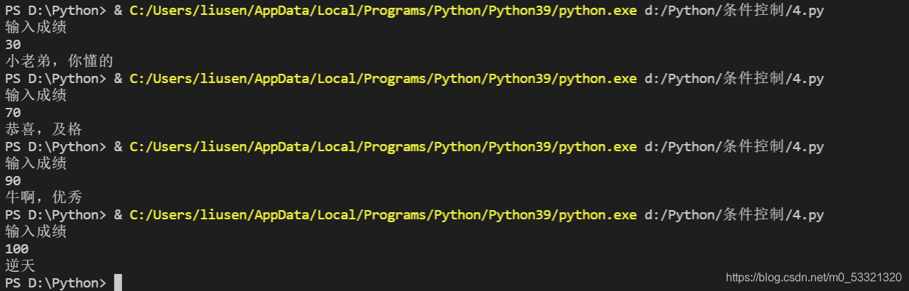This screenshot has width=909, height=291.
Task: Click the cursor at the empty last PS D:\Python> prompt
Action: (118, 282)
